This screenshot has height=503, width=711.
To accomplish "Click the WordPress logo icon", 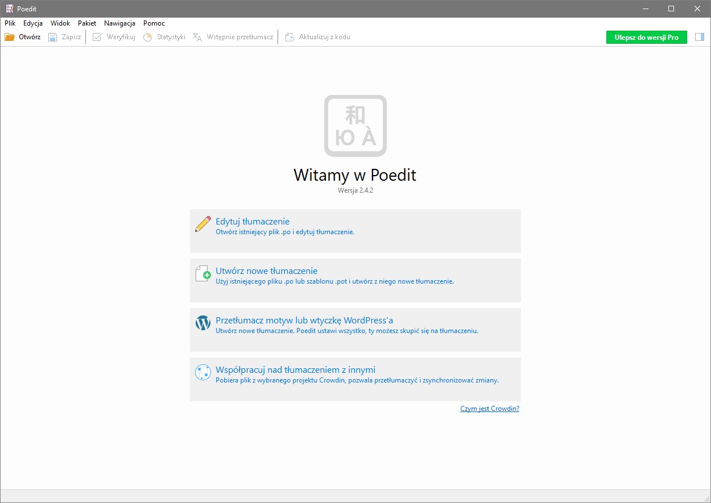I will click(x=203, y=323).
